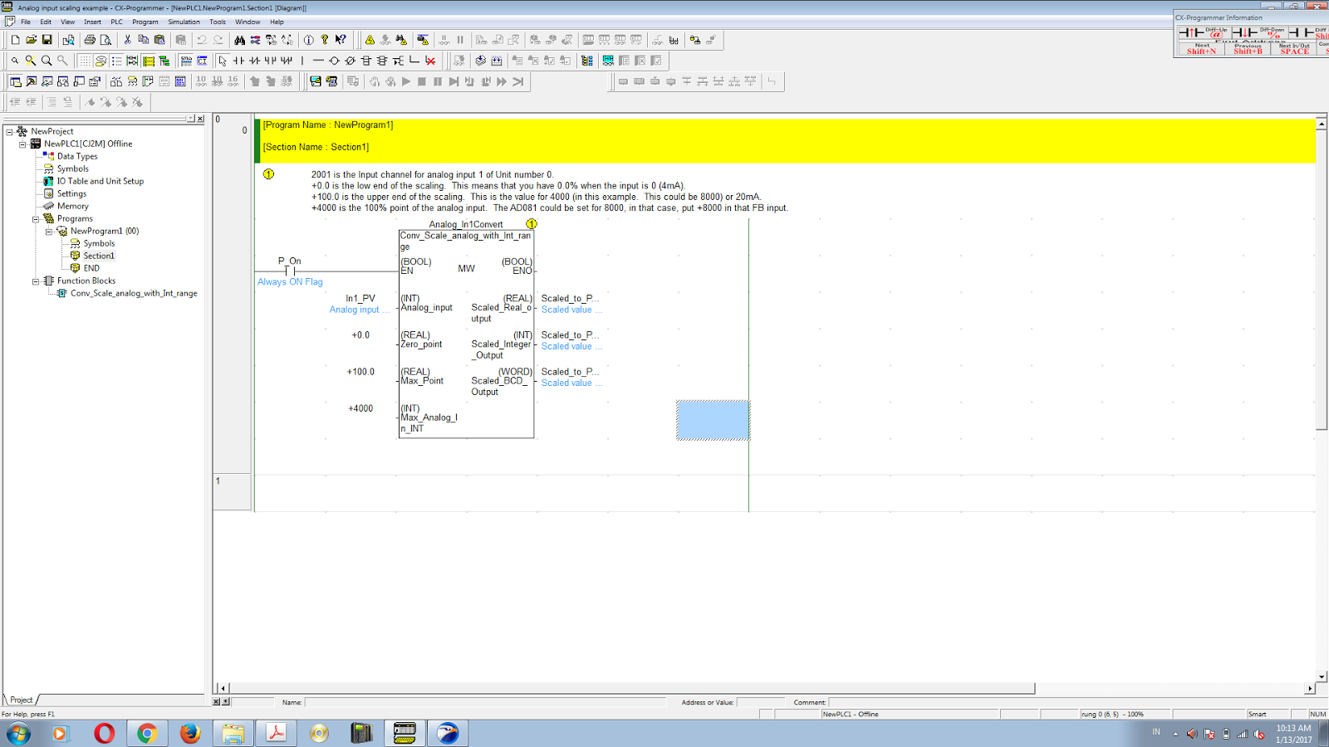Open the Insert menu
The width and height of the screenshot is (1329, 747).
pos(92,22)
